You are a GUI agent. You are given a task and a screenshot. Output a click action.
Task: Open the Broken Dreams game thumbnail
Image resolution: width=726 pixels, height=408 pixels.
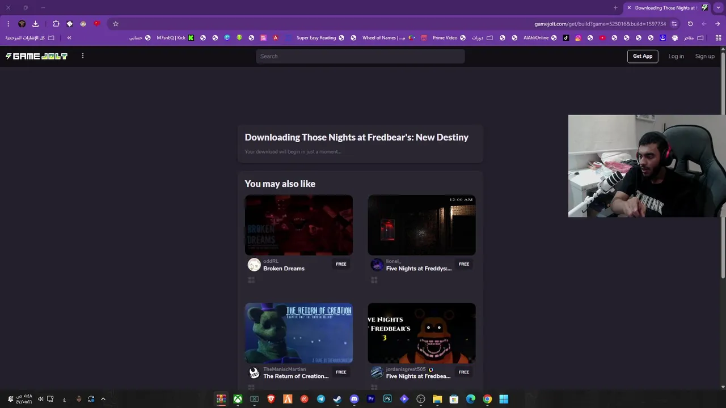(299, 225)
